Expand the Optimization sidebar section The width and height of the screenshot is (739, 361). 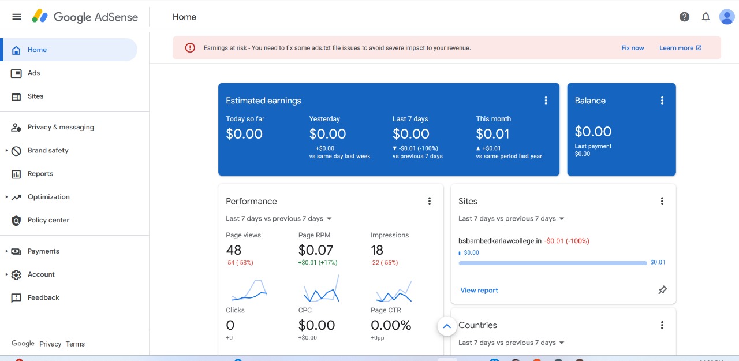(6, 197)
